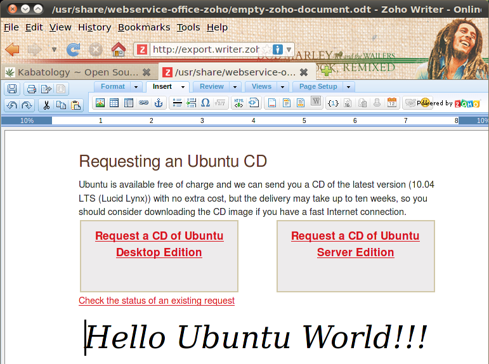Click the right 10% ruler margin marker
The width and height of the screenshot is (489, 364).
pos(473,120)
